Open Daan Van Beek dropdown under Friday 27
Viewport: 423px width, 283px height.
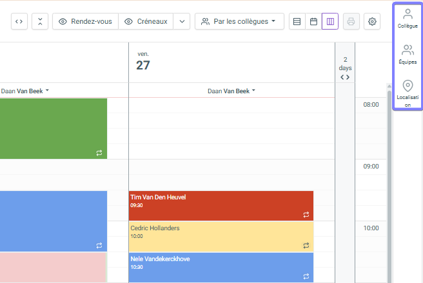click(x=231, y=91)
